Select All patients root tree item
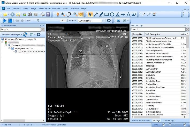This screenshot has width=190, height=127. (20, 39)
